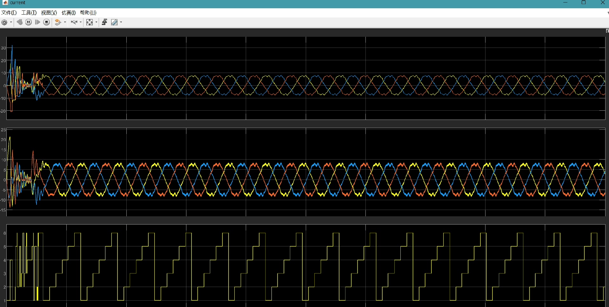Open the 视图(V) menu
Screen dimensions: 609x307
pyautogui.click(x=49, y=13)
